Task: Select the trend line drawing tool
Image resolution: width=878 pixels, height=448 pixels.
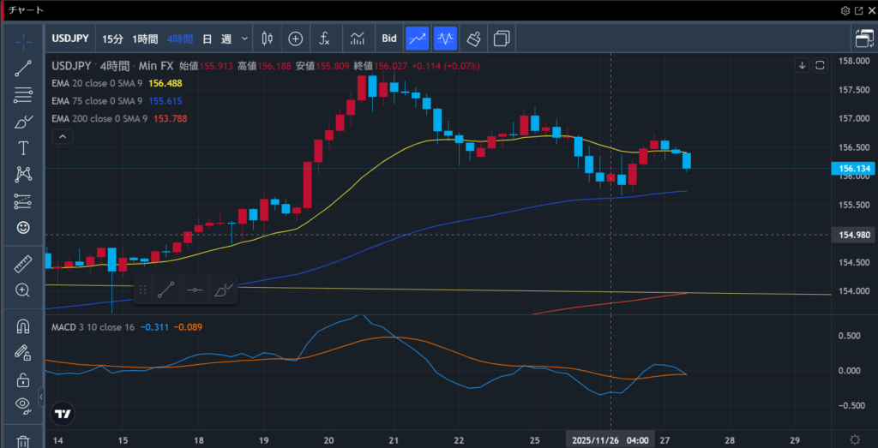Action: 23,69
